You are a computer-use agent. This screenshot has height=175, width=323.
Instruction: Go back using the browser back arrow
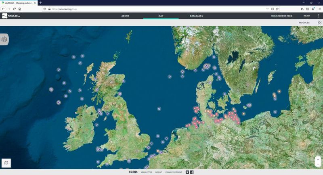[x=3, y=9]
